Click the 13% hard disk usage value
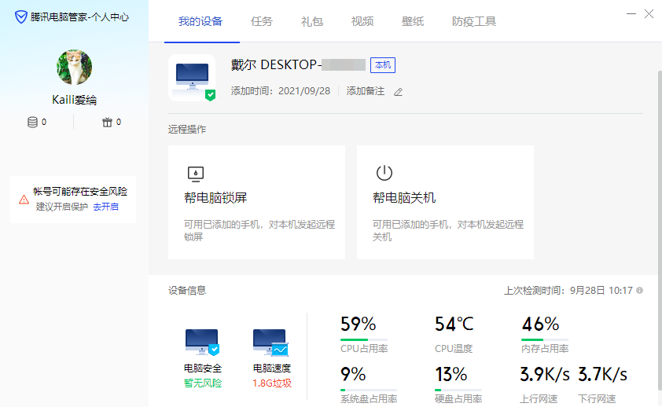The height and width of the screenshot is (407, 662). 451,374
